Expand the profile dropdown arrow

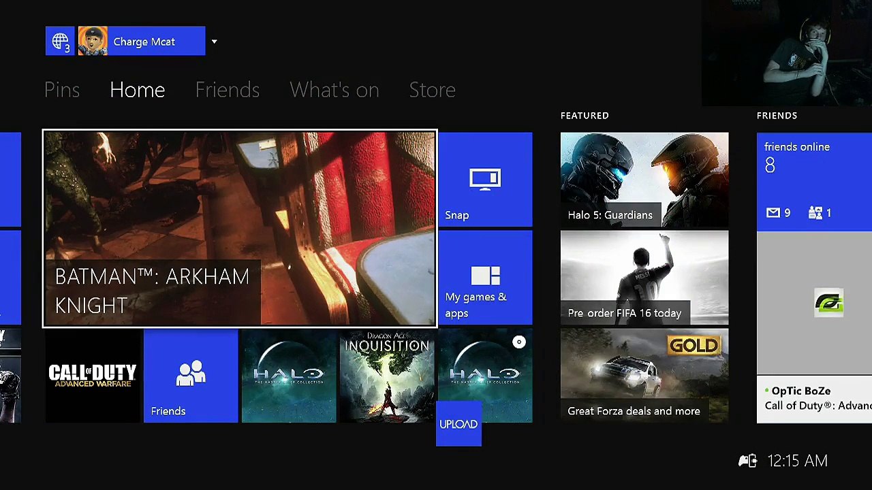tap(214, 42)
